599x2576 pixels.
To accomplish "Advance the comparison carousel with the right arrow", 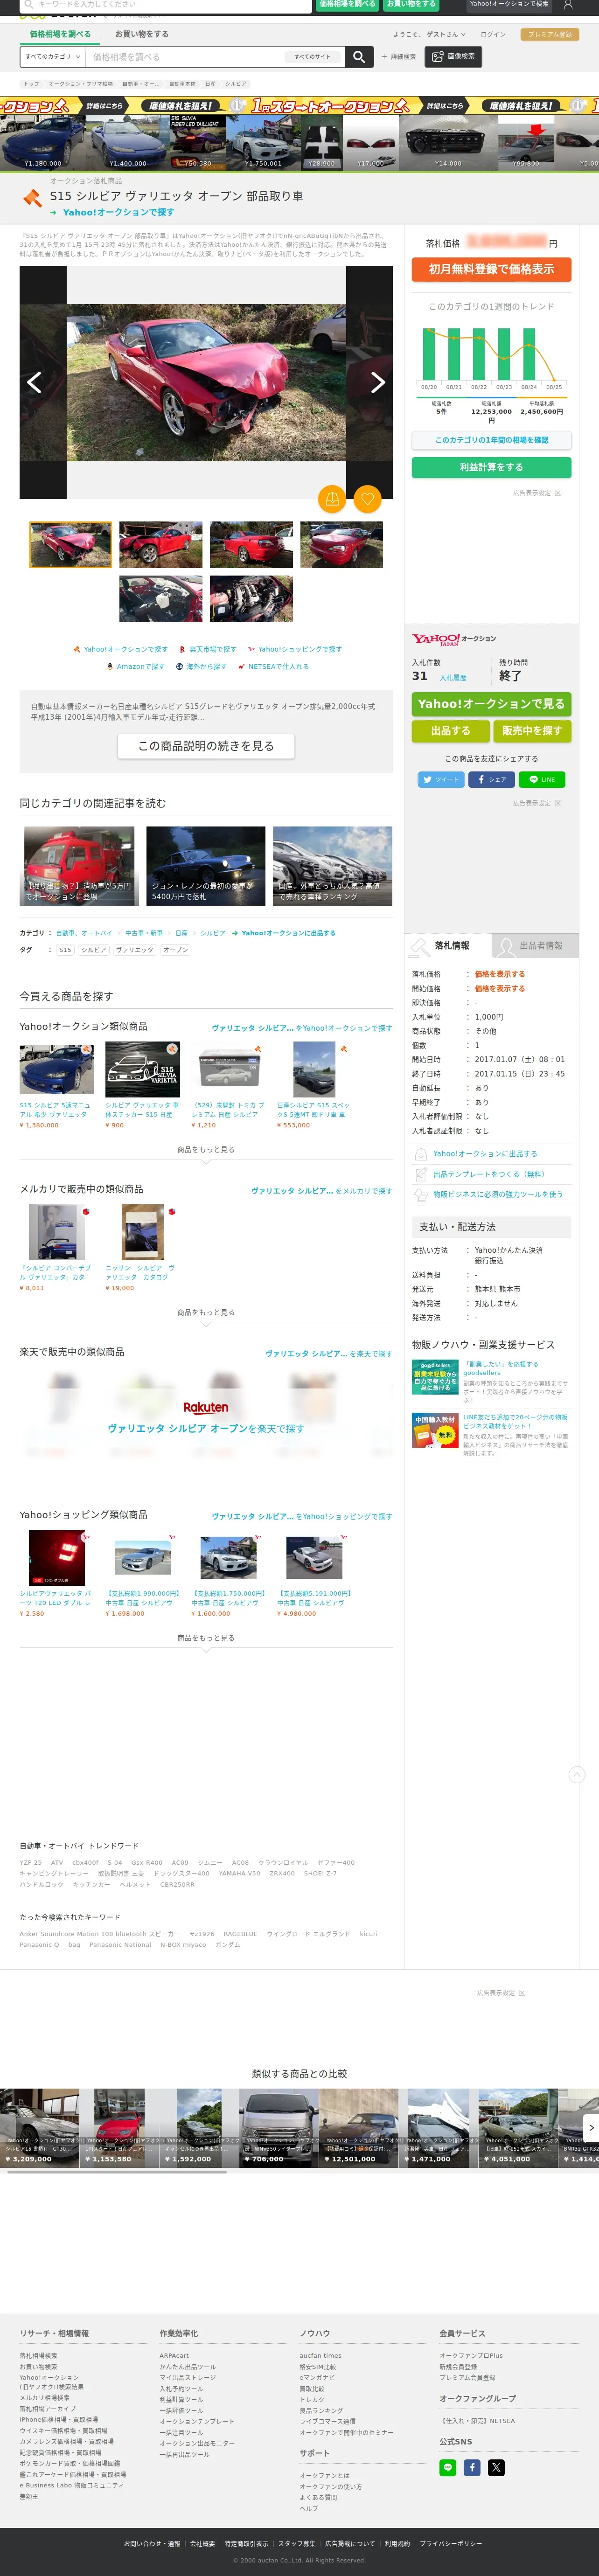I will click(x=591, y=2127).
